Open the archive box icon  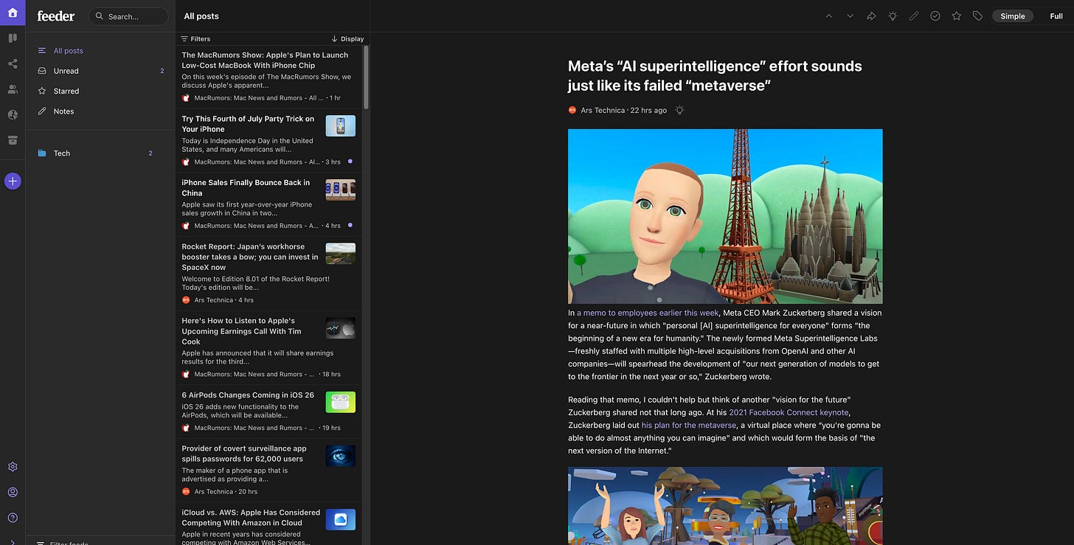click(x=13, y=140)
